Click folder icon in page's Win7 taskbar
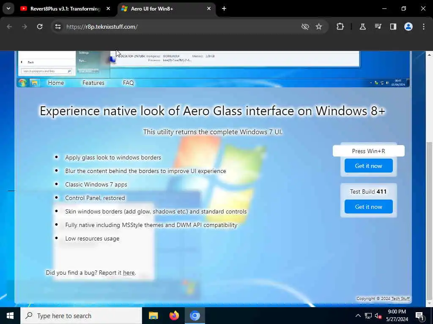The width and height of the screenshot is (433, 324). coord(35,83)
